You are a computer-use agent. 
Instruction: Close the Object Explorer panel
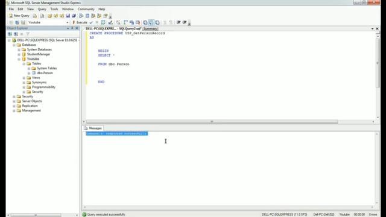point(77,28)
